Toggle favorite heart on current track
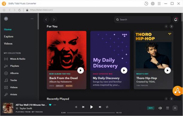This screenshot has height=116, width=183. tap(50, 105)
